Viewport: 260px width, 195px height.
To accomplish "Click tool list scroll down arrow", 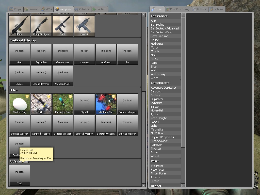I will (x=183, y=185).
